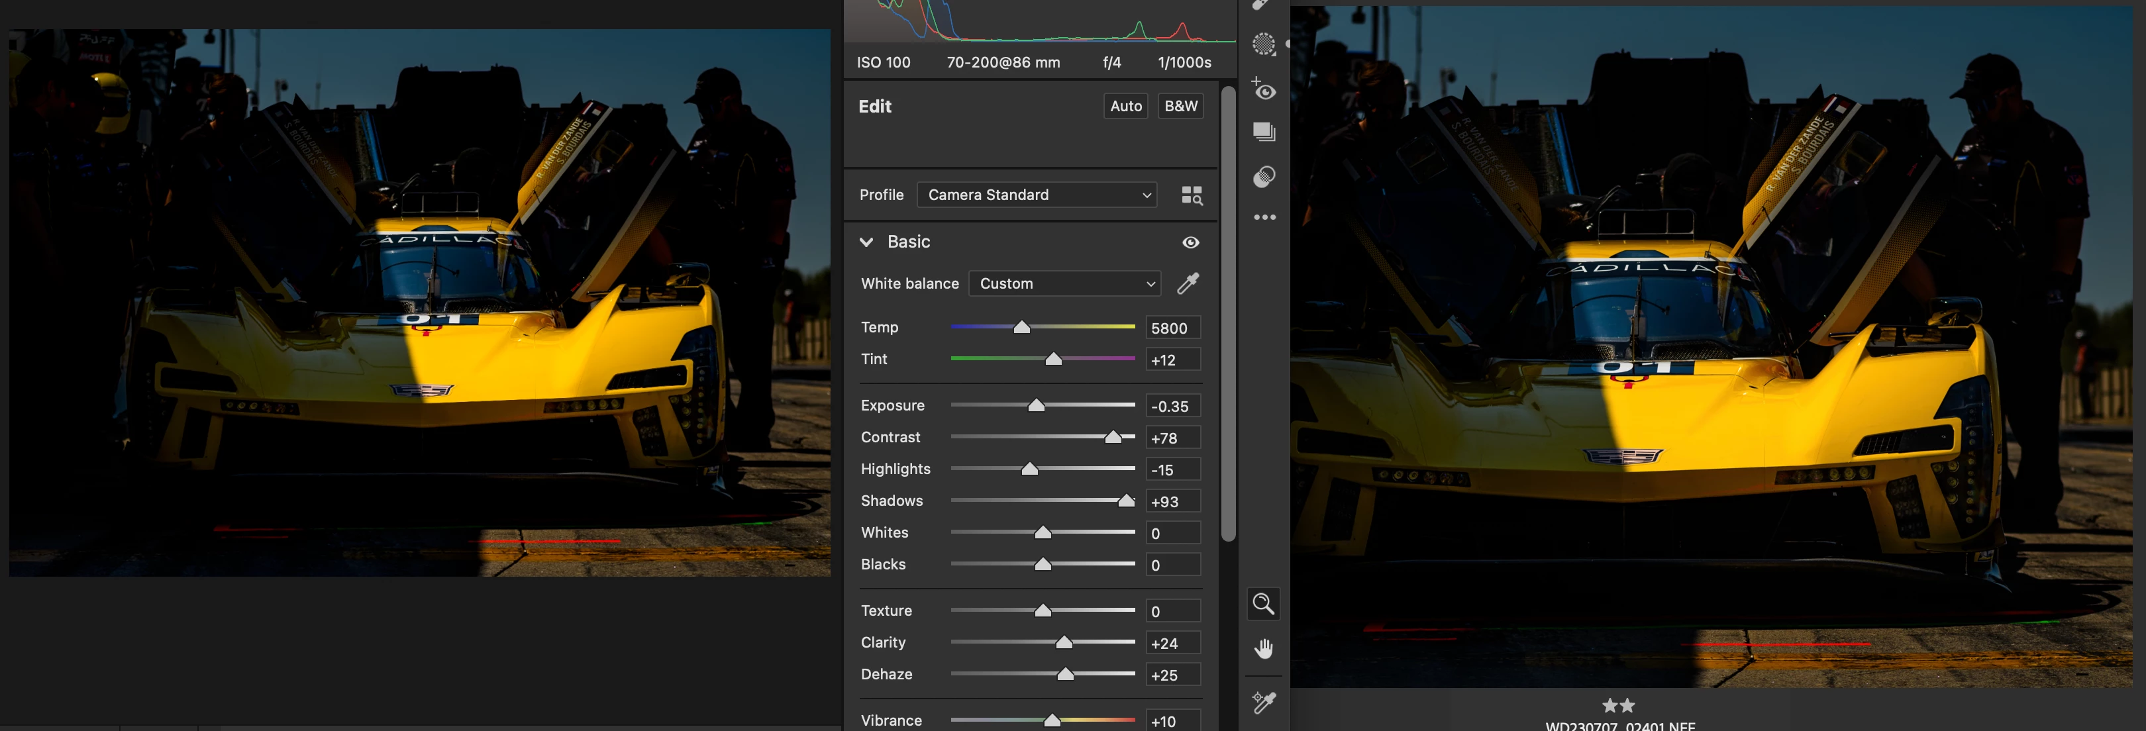Image resolution: width=2146 pixels, height=731 pixels.
Task: Select the Masking tool icon
Action: click(x=1264, y=44)
